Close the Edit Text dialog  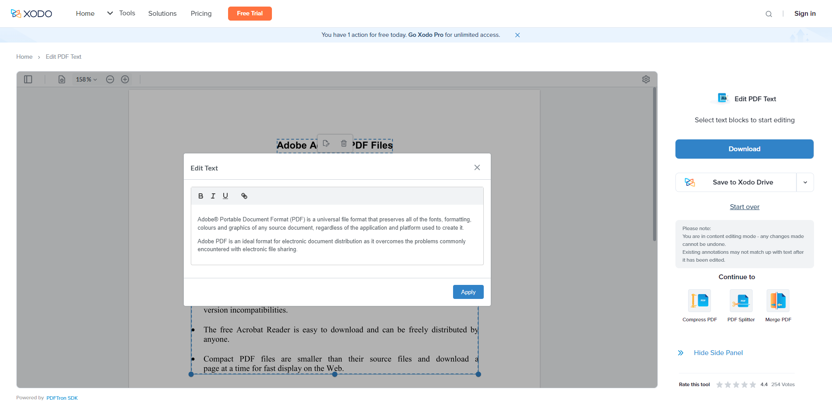coord(477,167)
